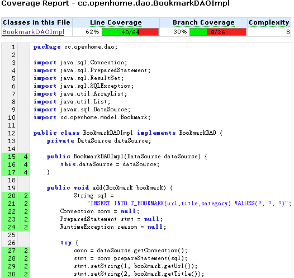Click the complexity value 8
Viewport: 294px width, 278px height.
[288, 32]
